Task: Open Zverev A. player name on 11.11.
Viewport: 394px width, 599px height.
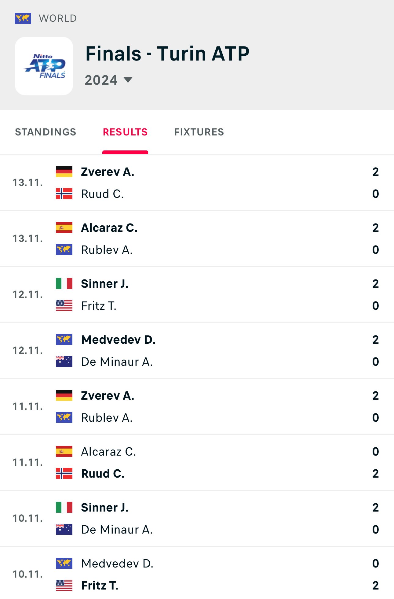Action: [108, 396]
